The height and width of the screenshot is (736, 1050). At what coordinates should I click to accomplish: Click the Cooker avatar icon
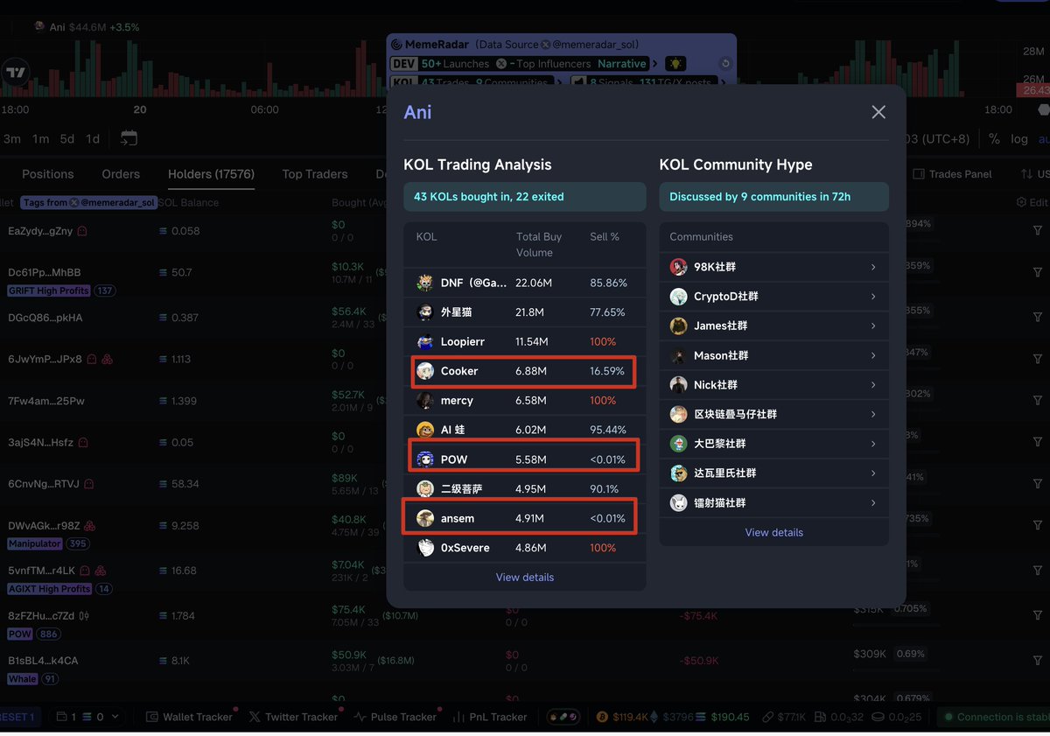click(425, 371)
